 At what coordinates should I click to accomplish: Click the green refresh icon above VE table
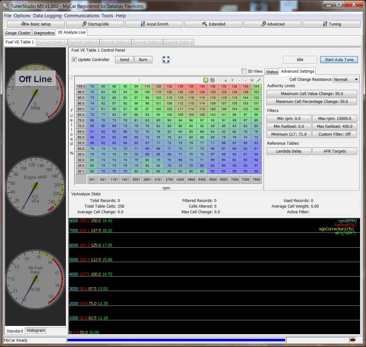click(206, 80)
